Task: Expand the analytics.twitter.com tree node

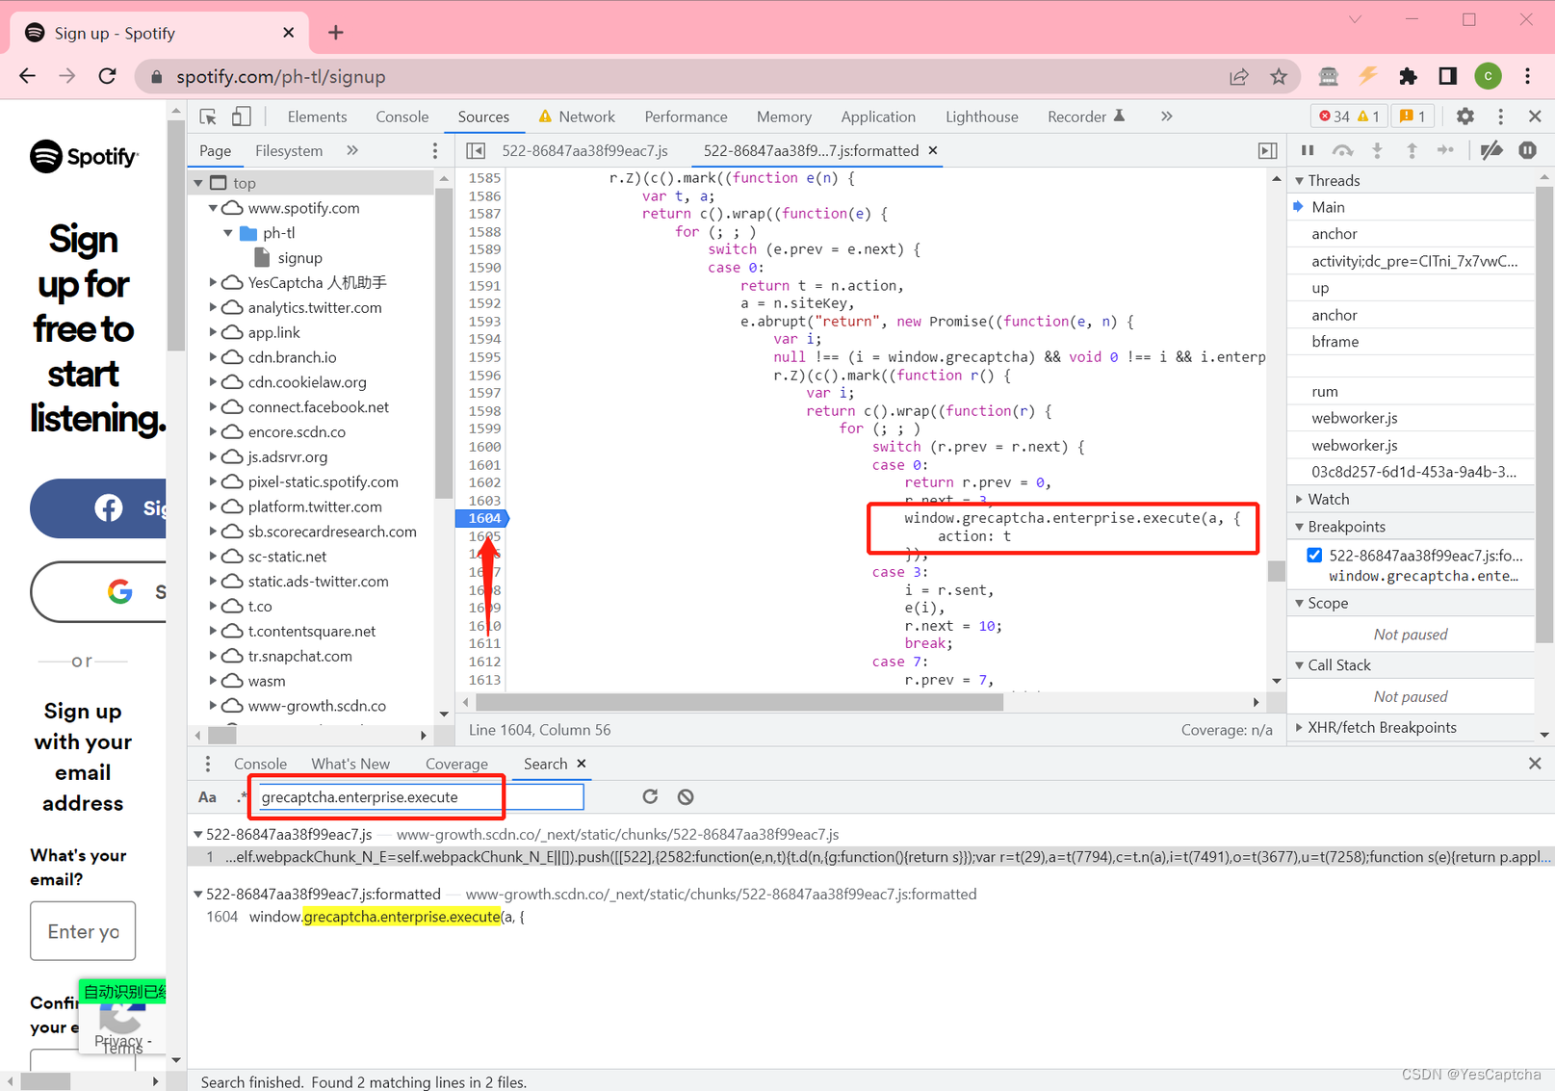Action: [x=214, y=307]
